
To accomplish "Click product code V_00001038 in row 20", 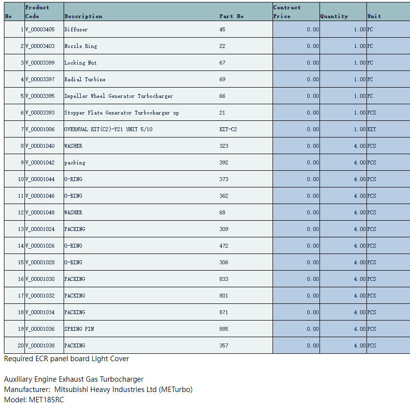I will (40, 345).
